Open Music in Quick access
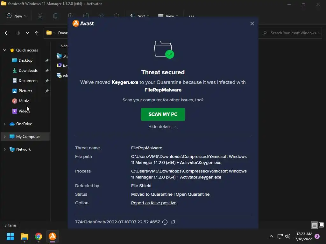This screenshot has height=244, width=326. pyautogui.click(x=24, y=101)
